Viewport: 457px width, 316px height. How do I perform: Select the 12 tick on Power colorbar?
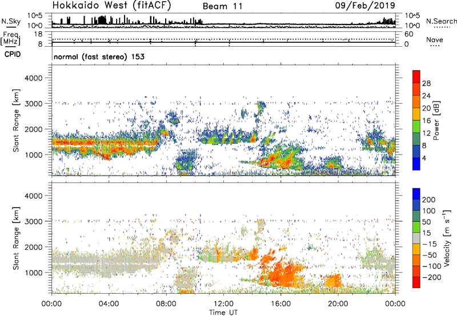click(426, 133)
